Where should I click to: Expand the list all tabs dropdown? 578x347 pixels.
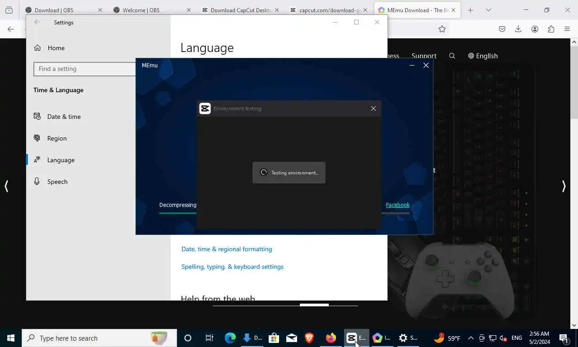[x=489, y=10]
